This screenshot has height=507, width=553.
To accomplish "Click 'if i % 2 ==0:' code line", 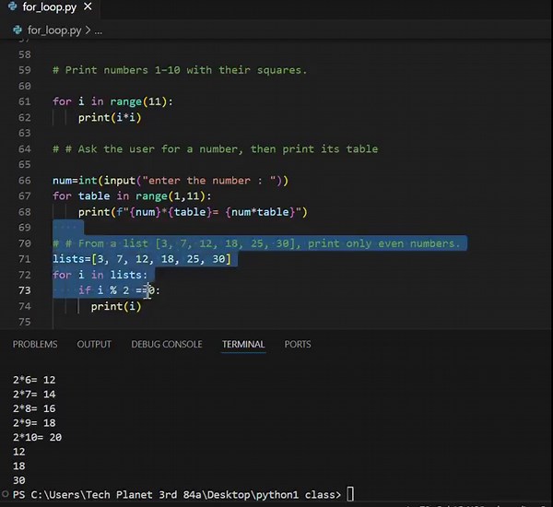I will point(119,290).
